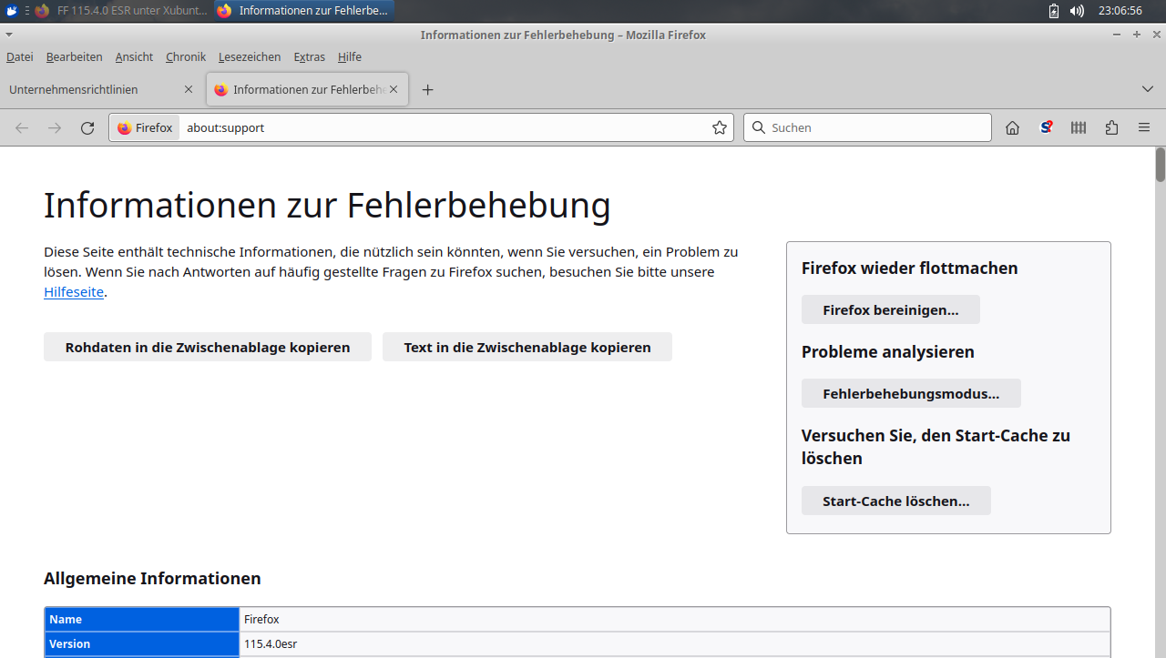
Task: Reload the about:support page
Action: tap(87, 128)
